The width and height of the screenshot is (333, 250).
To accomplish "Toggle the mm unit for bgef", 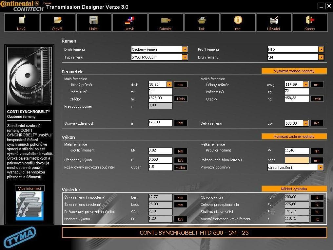I will coord(317,160).
